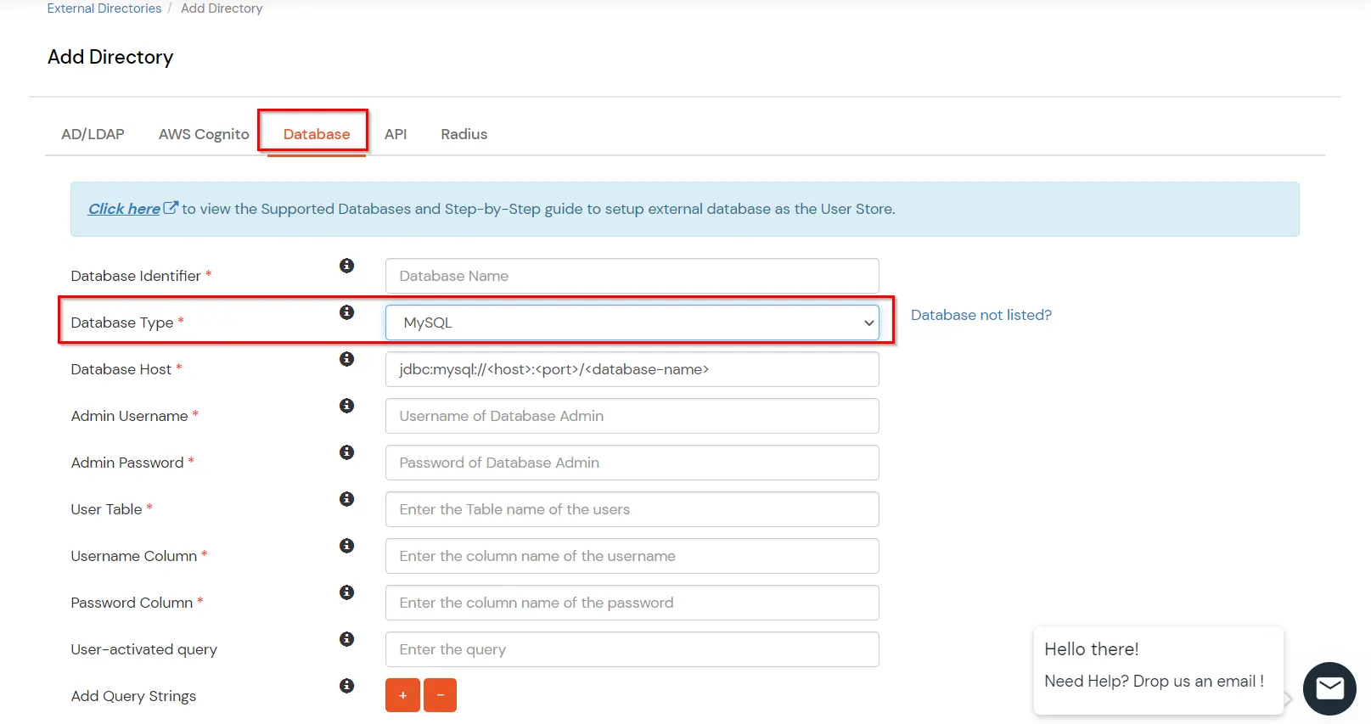Focus the User Table name field
Viewport: 1371px width, 724px height.
point(632,509)
